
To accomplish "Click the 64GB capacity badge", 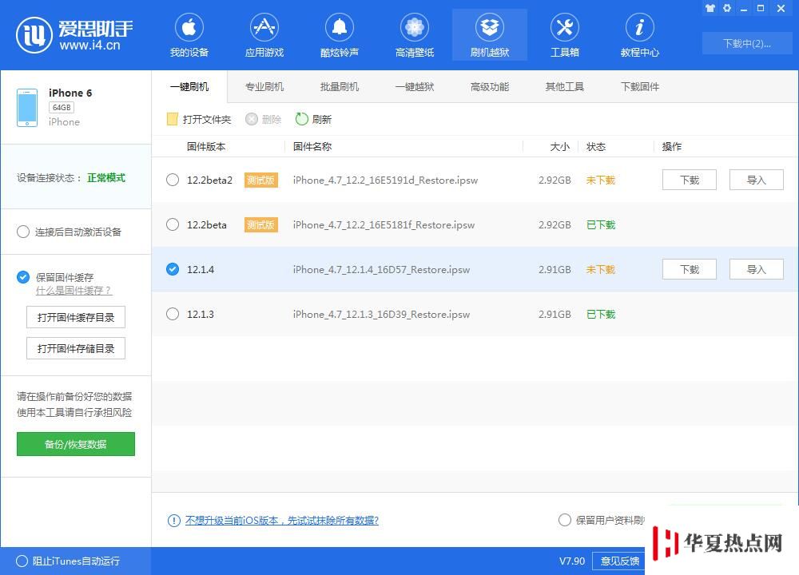I will click(x=62, y=108).
